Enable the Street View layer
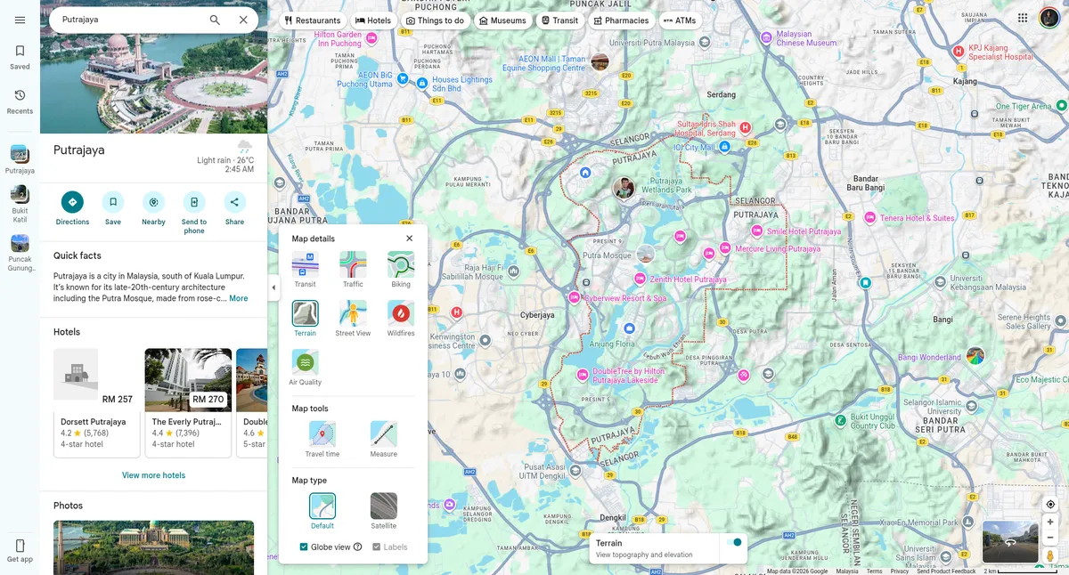Screen dimensions: 1069x575 (x=353, y=319)
